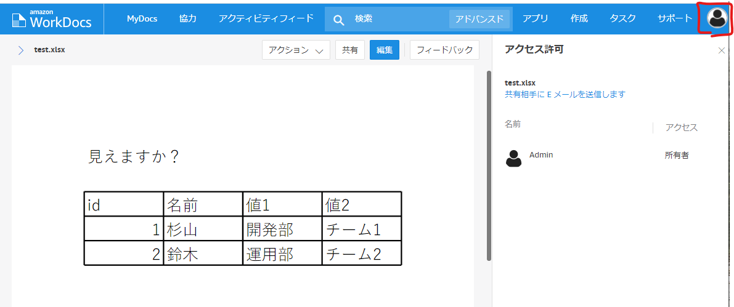
Task: Open the user profile avatar menu
Action: click(717, 18)
